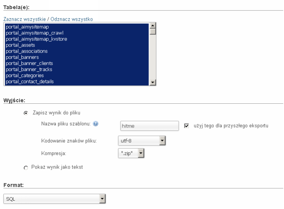Screen dimensions: 284x209
Task: Select portal_aimysitemap table row
Action: click(x=77, y=27)
